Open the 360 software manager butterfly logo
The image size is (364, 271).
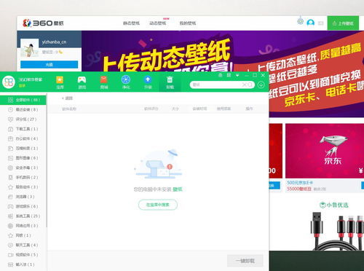9,82
